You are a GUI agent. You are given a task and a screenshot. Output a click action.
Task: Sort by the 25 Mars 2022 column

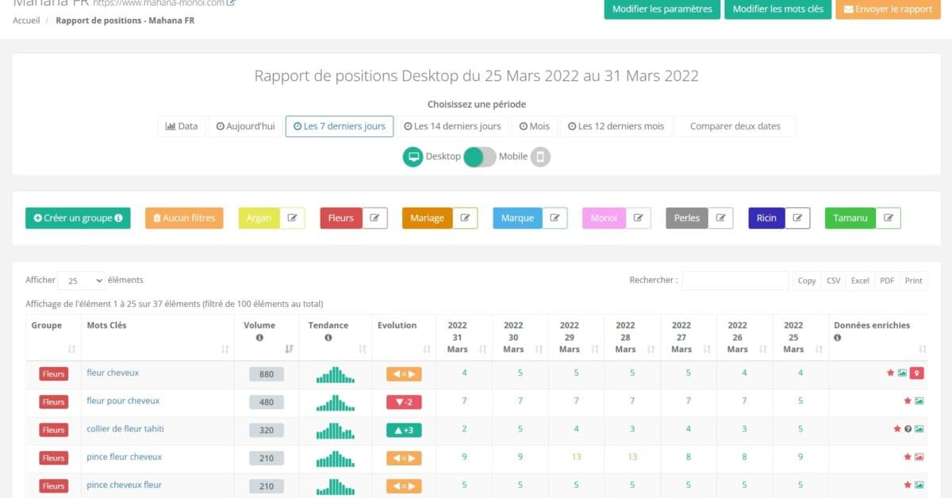(820, 349)
